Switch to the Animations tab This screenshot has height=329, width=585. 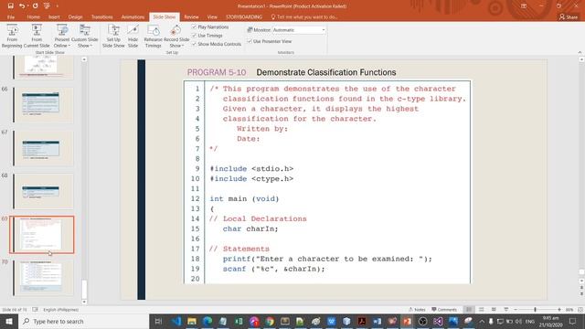133,17
